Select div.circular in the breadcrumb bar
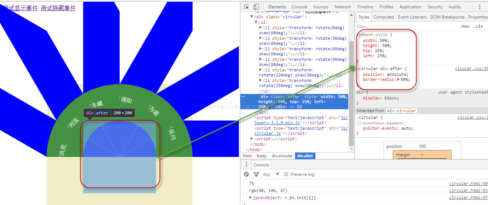The width and height of the screenshot is (488, 205). (x=282, y=156)
